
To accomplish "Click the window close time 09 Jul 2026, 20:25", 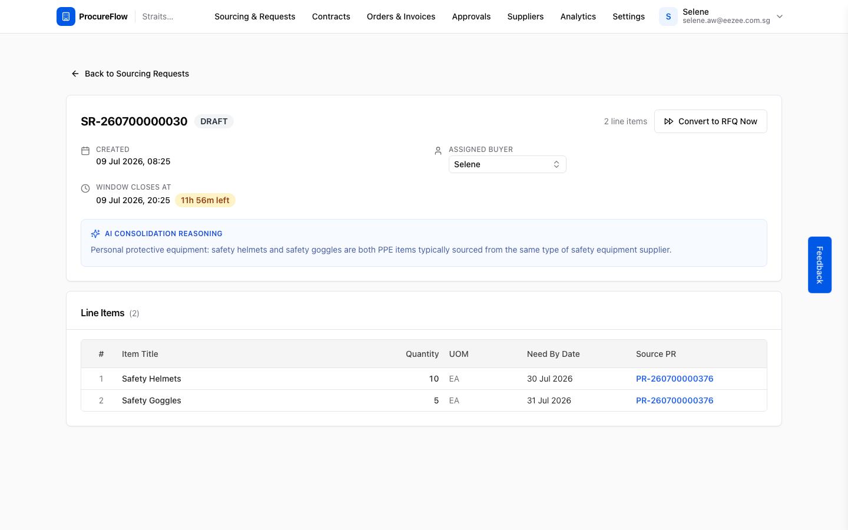I will [133, 200].
